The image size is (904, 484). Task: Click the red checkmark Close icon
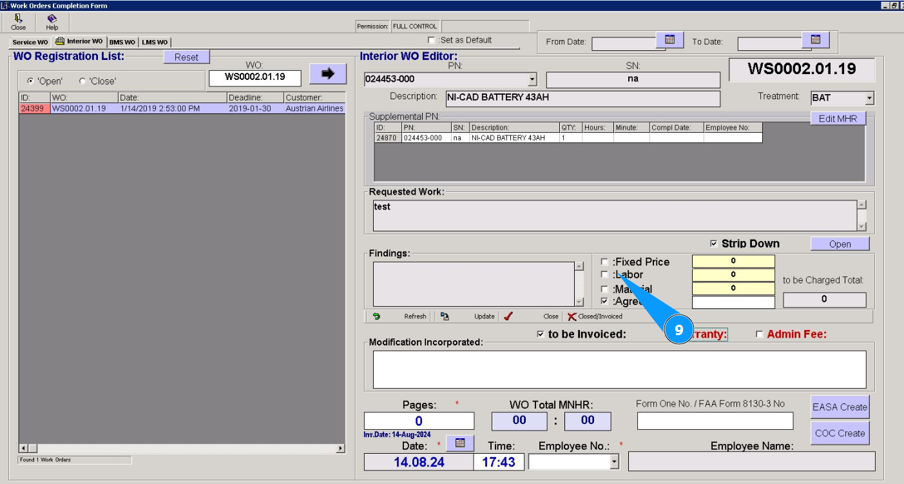click(x=508, y=316)
